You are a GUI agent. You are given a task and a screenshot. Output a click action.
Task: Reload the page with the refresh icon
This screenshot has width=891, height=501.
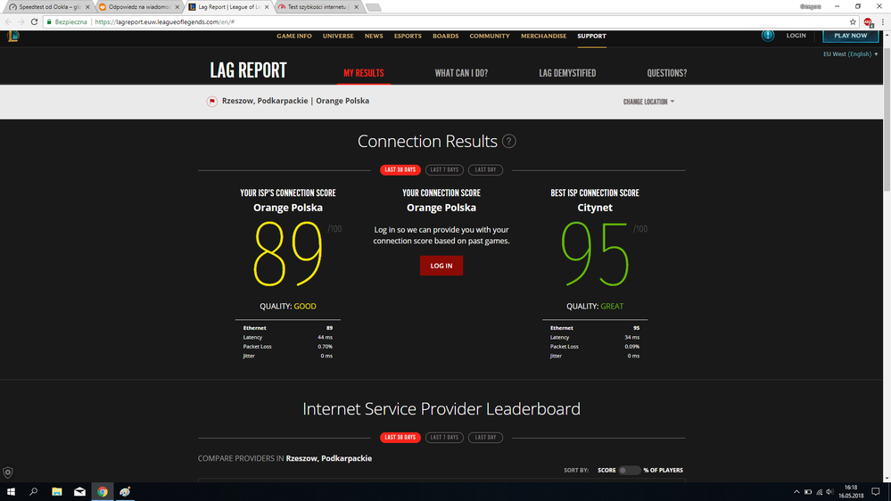coord(34,21)
